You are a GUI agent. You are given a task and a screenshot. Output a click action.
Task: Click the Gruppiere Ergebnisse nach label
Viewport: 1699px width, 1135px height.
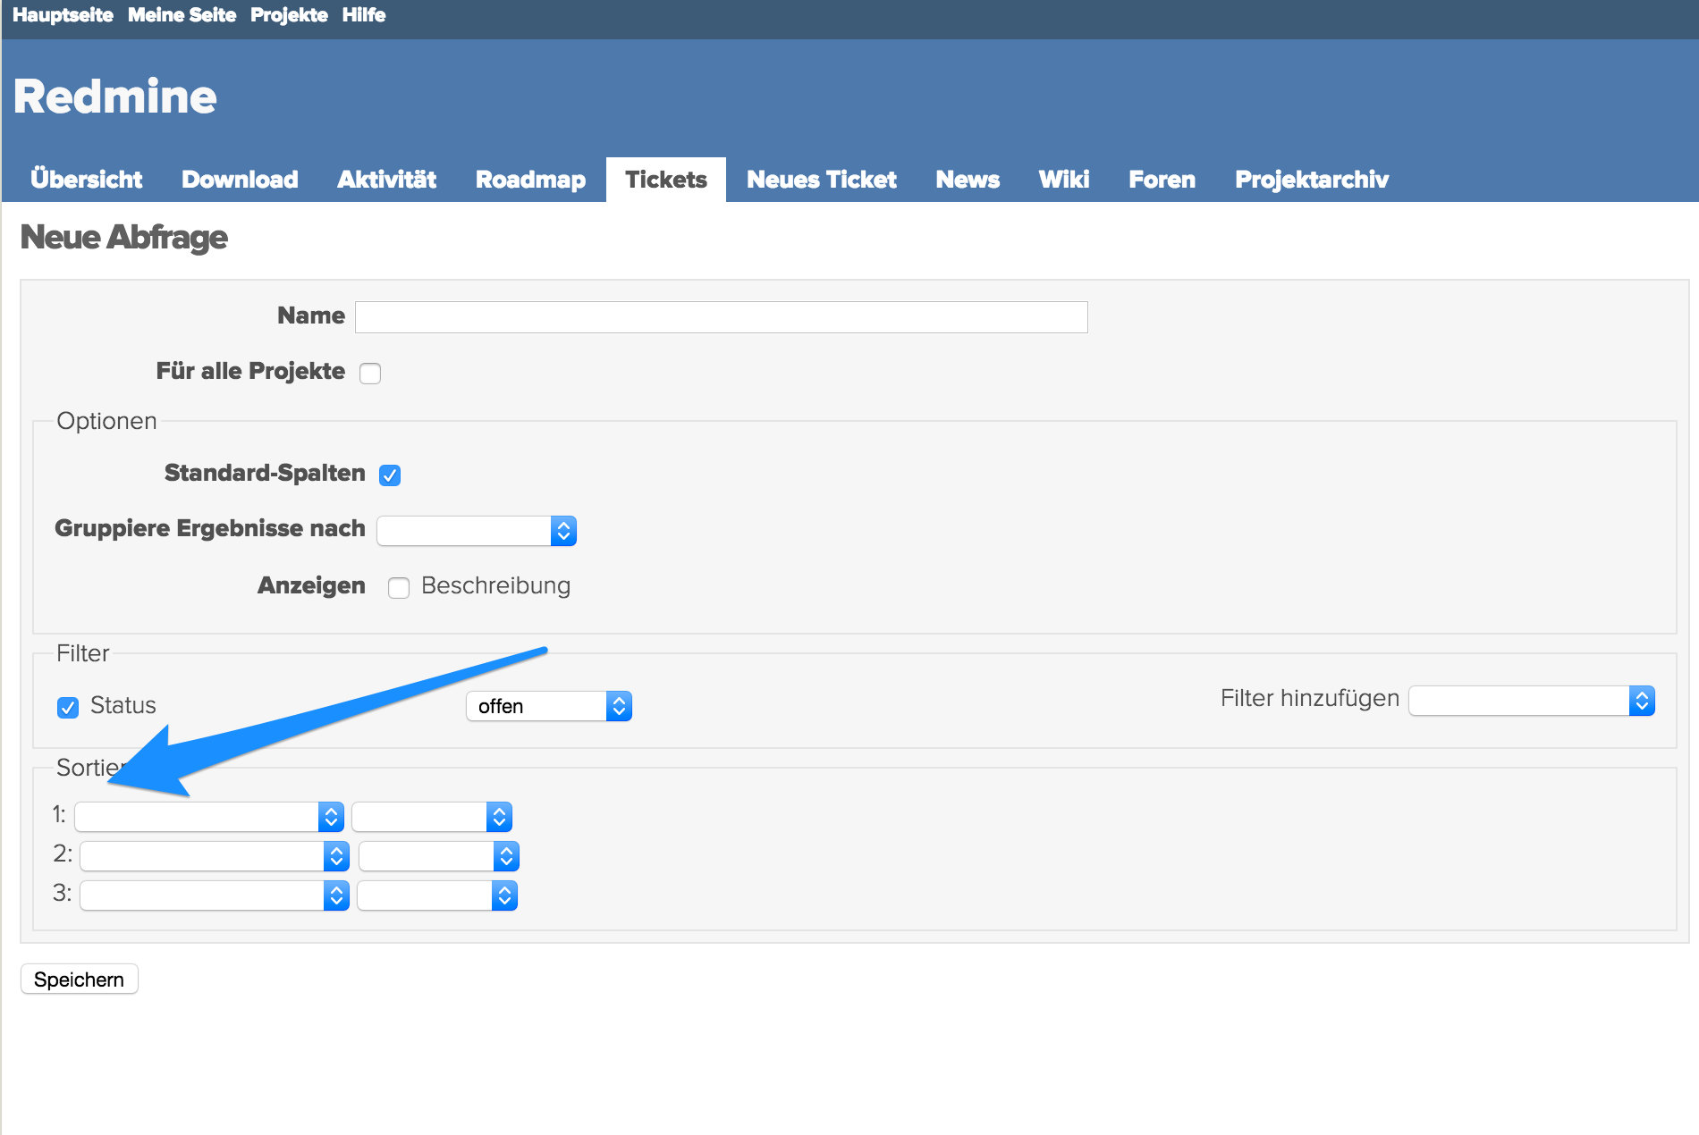coord(210,529)
